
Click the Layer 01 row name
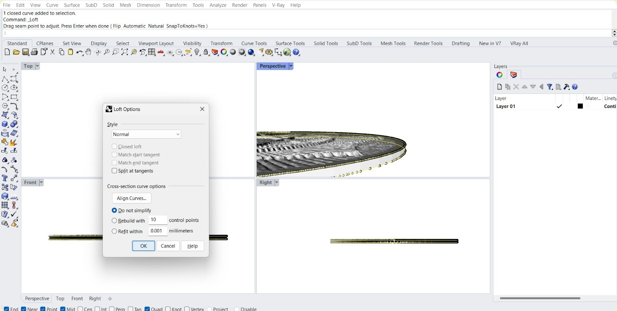click(x=506, y=107)
